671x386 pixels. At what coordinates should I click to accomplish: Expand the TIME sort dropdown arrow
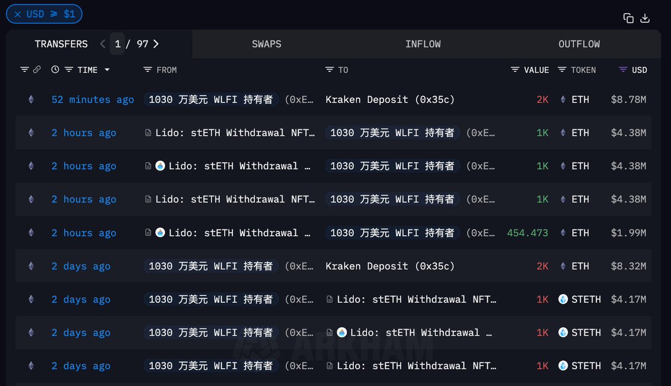point(107,70)
